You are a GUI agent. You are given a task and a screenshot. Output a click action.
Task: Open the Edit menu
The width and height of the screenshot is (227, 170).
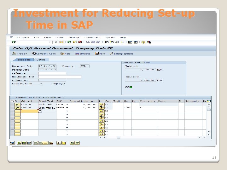(37, 37)
